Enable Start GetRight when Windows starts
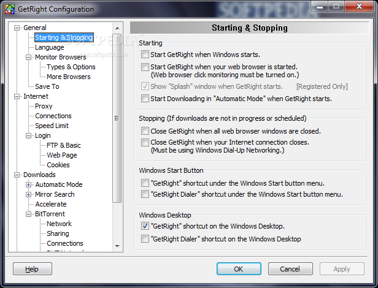The height and width of the screenshot is (288, 378). (145, 55)
